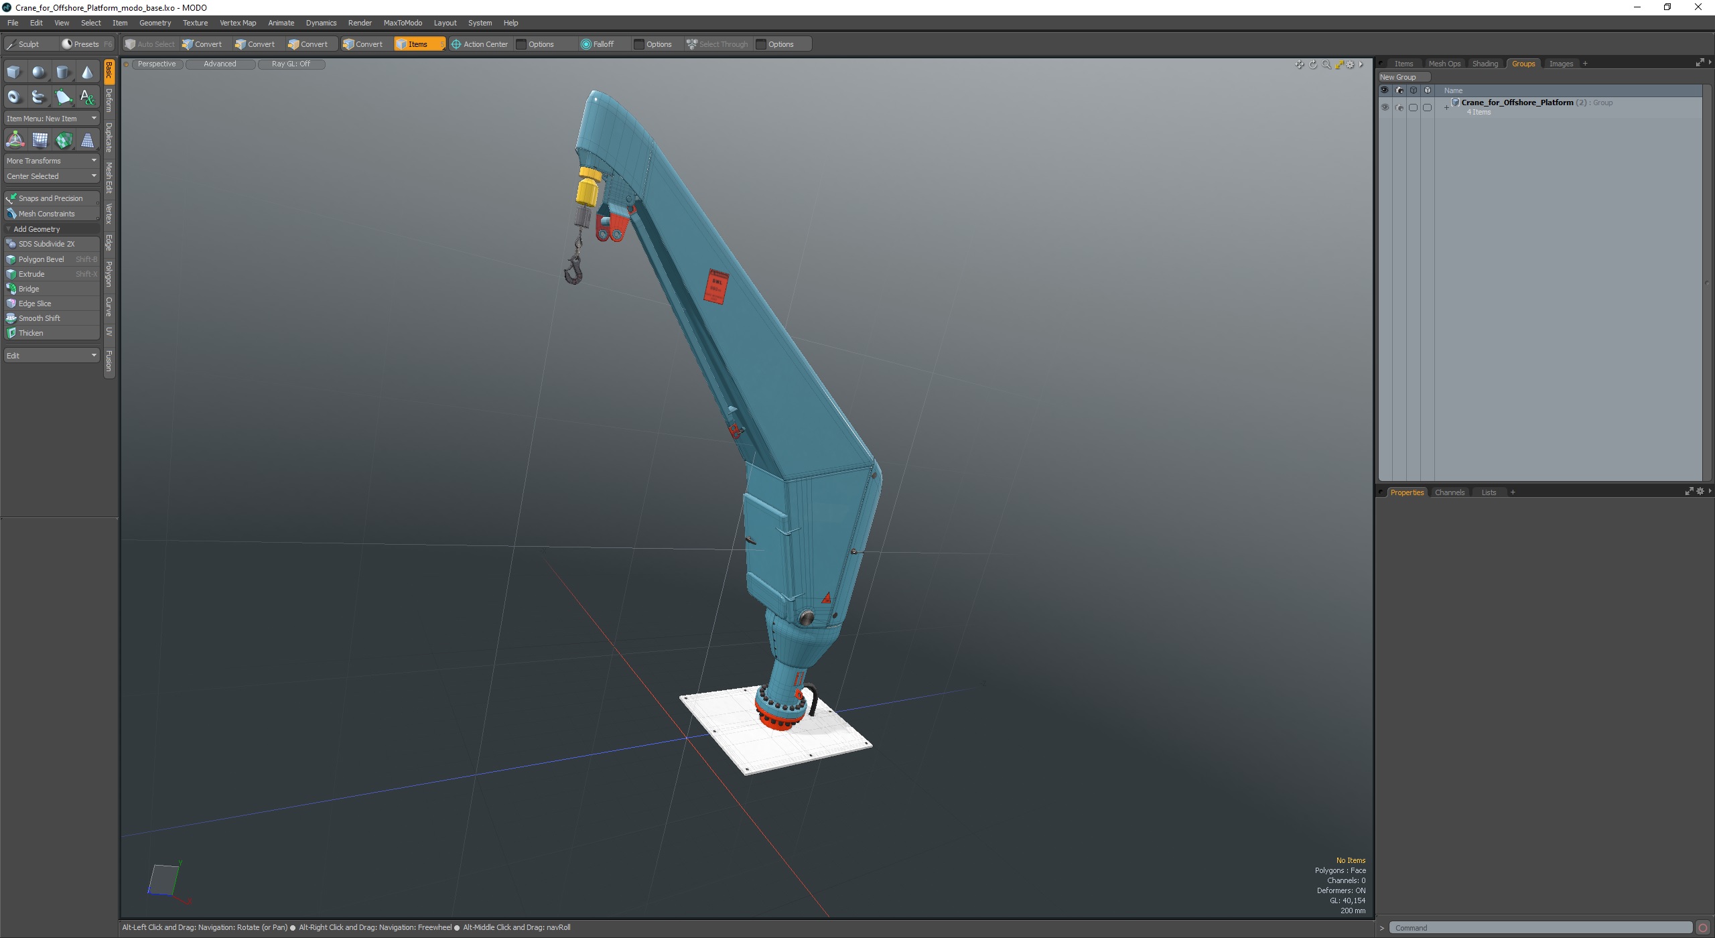
Task: Select the Cube primitive tool
Action: [x=14, y=72]
